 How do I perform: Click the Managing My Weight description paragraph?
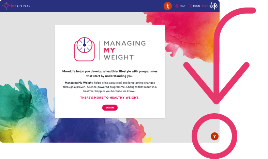click(x=110, y=87)
